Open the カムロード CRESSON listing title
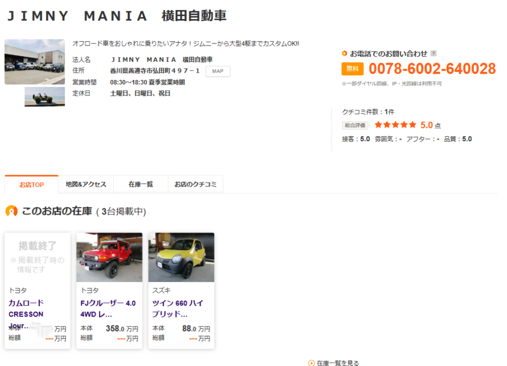The height and width of the screenshot is (366, 507). (26, 314)
